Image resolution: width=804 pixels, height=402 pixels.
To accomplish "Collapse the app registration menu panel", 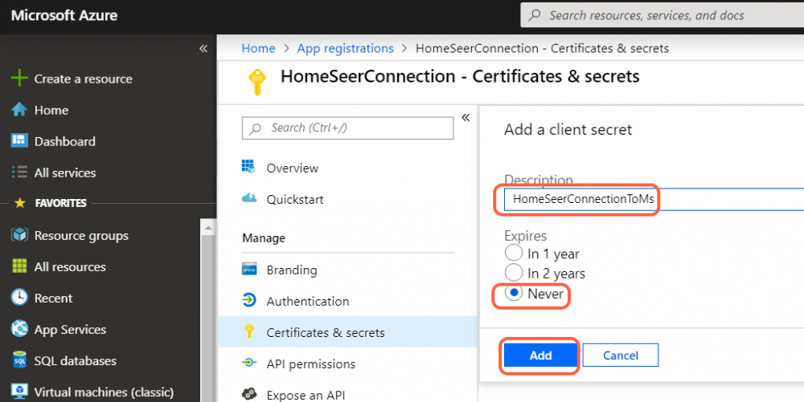I will pos(466,118).
